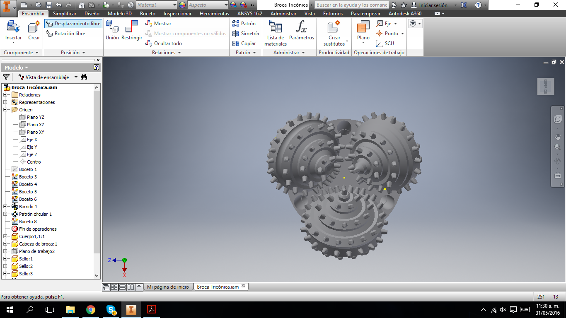The width and height of the screenshot is (566, 318).
Task: Open the Eje axis dropdown arrow
Action: coord(395,24)
